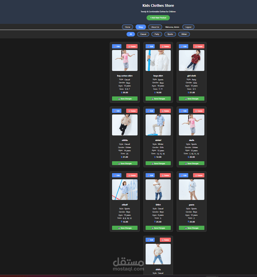Delete the boys shirt product

pyautogui.click(x=165, y=46)
